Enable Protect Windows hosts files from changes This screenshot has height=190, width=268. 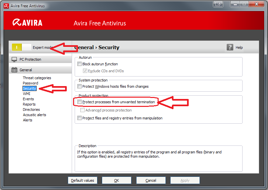click(80, 86)
